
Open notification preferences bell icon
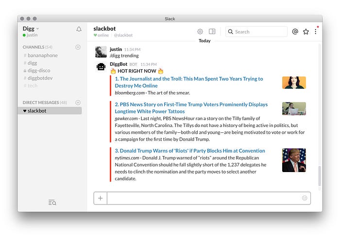79,29
